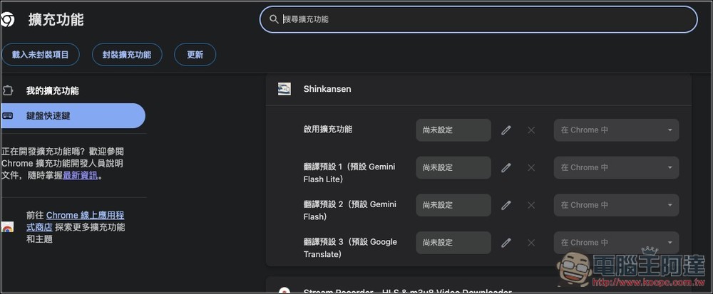Click the 更新 button

(195, 55)
